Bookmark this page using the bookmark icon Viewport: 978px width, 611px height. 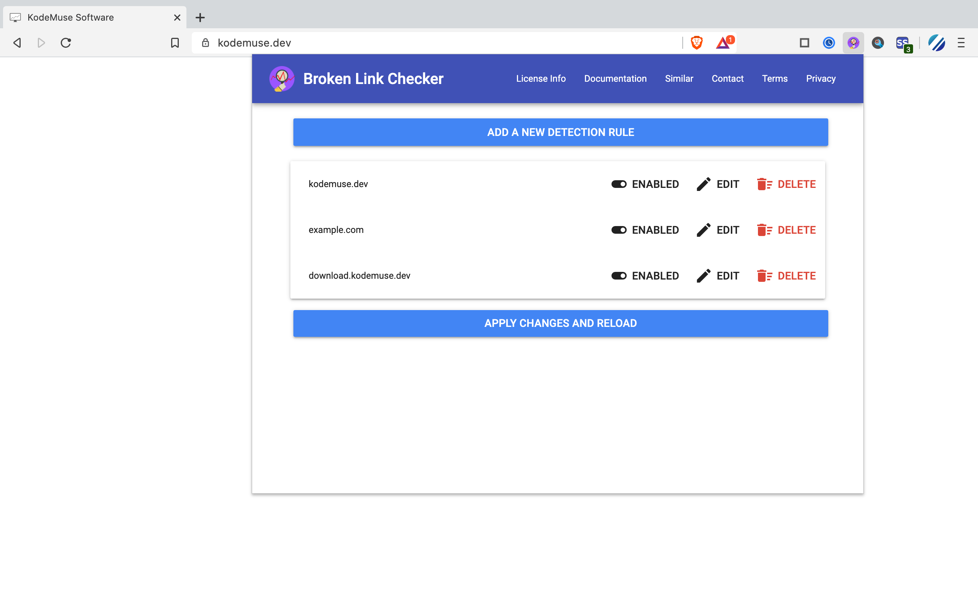pos(175,42)
